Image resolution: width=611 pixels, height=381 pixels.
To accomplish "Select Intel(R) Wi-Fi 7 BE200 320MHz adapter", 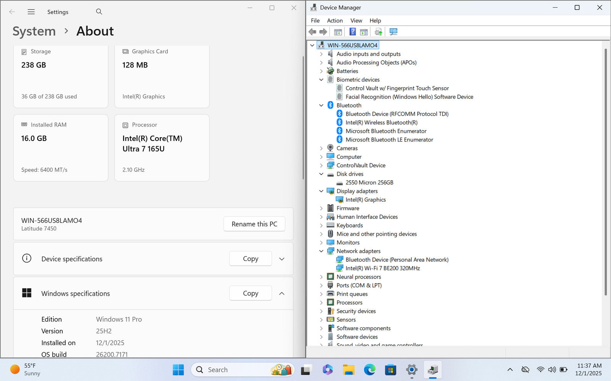I will (x=383, y=268).
